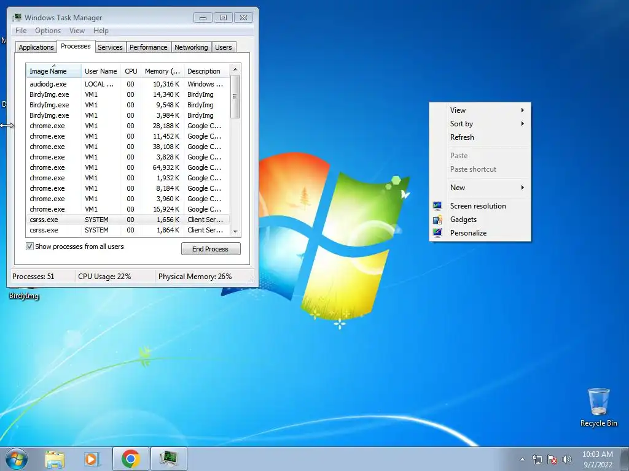Select chrome.exe using 16,924 K memory
This screenshot has width=629, height=471.
pos(128,209)
